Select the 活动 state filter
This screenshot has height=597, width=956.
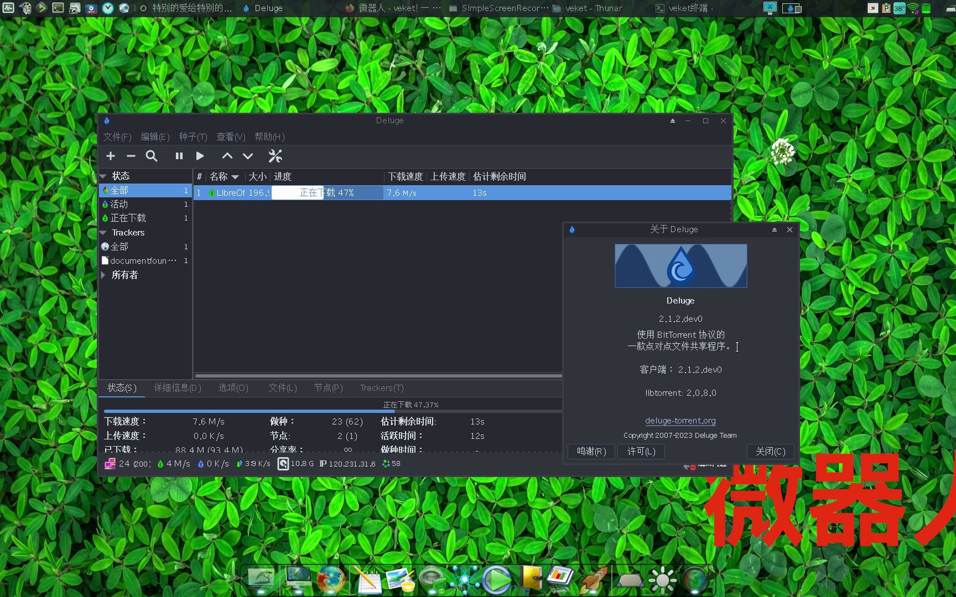[145, 204]
